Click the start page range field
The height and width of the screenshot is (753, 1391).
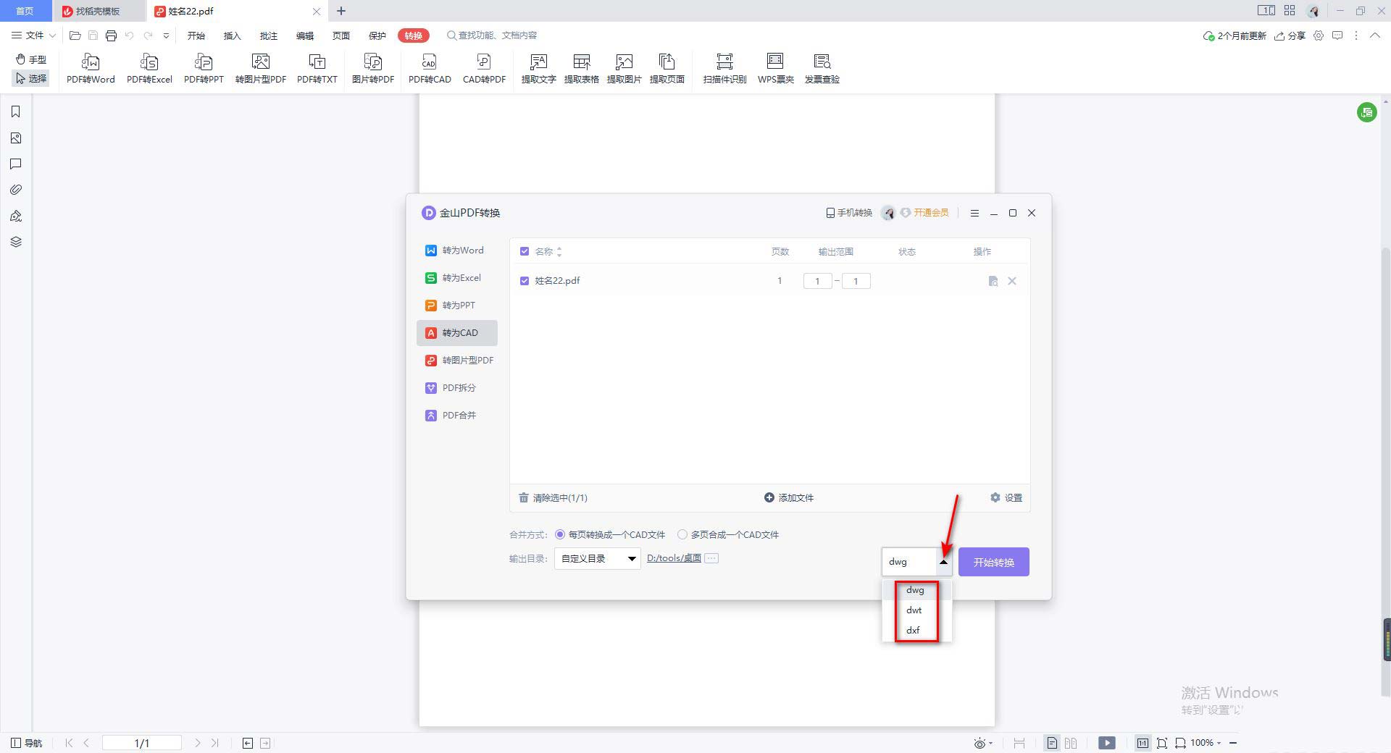coord(817,281)
